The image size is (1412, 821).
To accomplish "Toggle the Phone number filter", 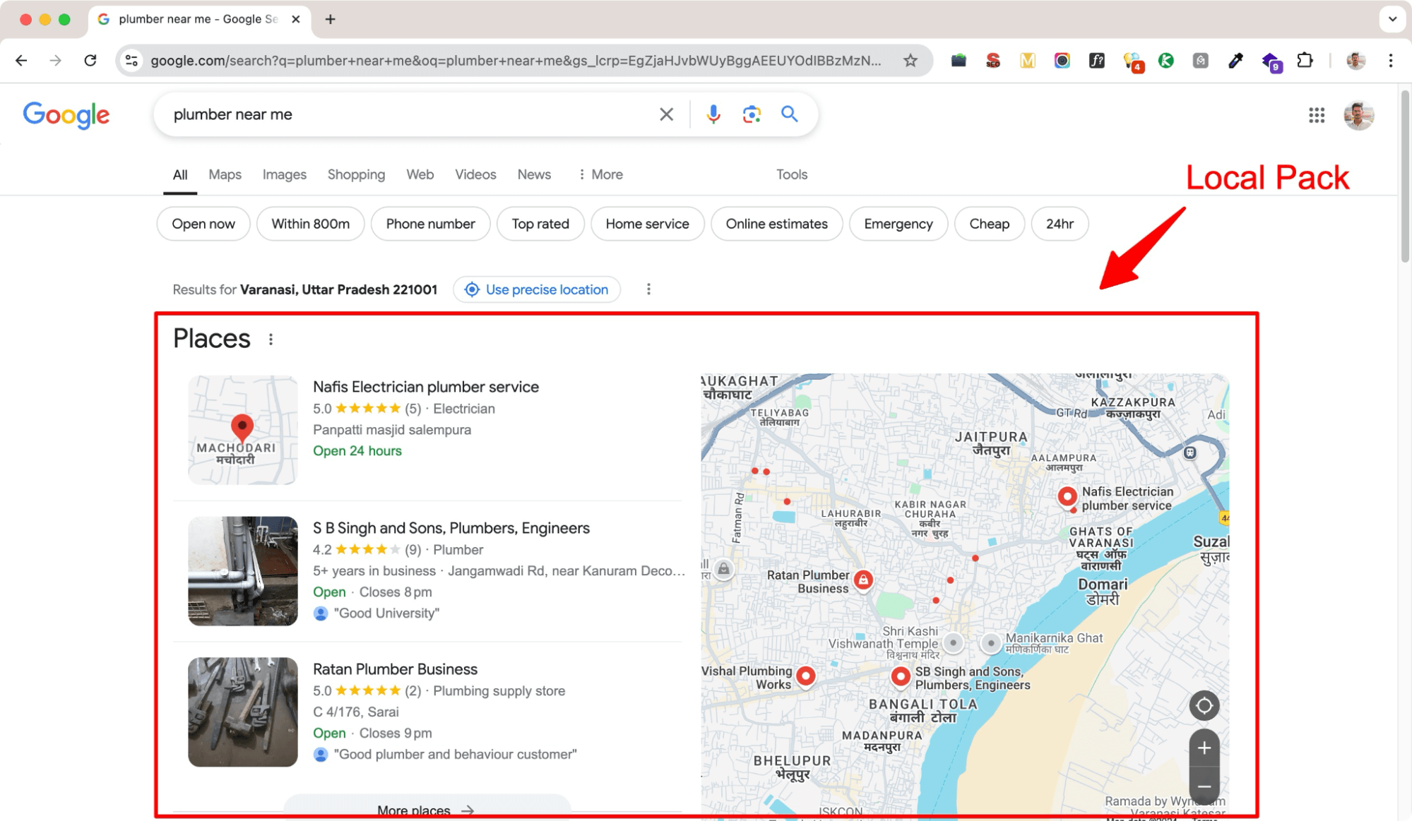I will tap(430, 224).
